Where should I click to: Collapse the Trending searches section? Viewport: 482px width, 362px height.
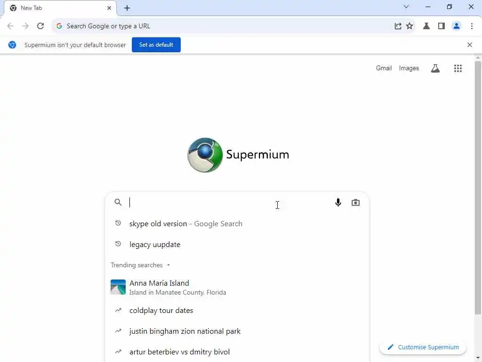pyautogui.click(x=168, y=265)
